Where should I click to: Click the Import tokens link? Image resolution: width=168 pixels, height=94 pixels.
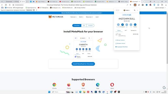tap(120, 40)
